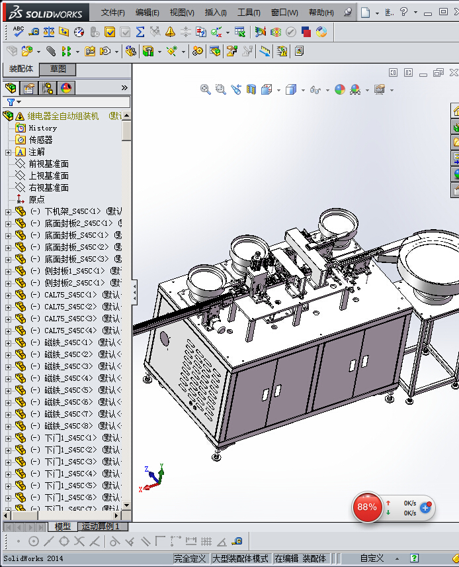Image resolution: width=459 pixels, height=567 pixels.
Task: Click the red 88% memory indicator ball
Action: pos(366,507)
